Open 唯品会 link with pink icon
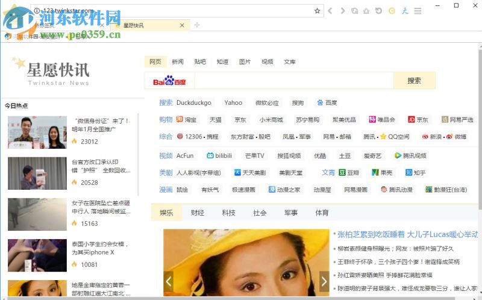Image resolution: width=482 pixels, height=300 pixels. point(382,119)
